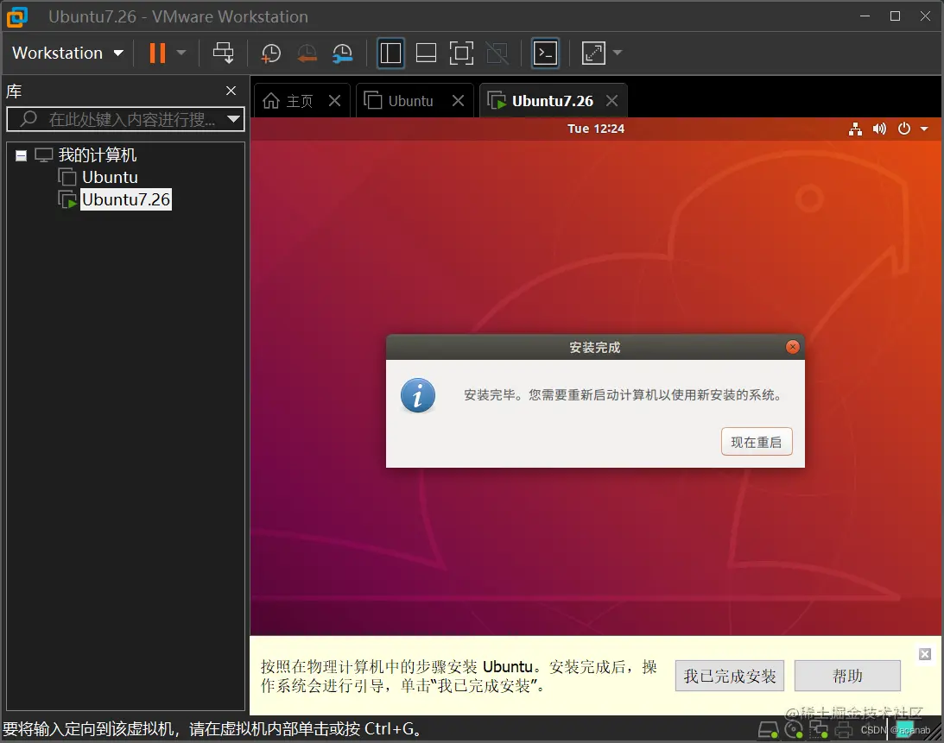Viewport: 944px width, 743px height.
Task: Toggle the thumbnail bar view
Action: click(x=426, y=53)
